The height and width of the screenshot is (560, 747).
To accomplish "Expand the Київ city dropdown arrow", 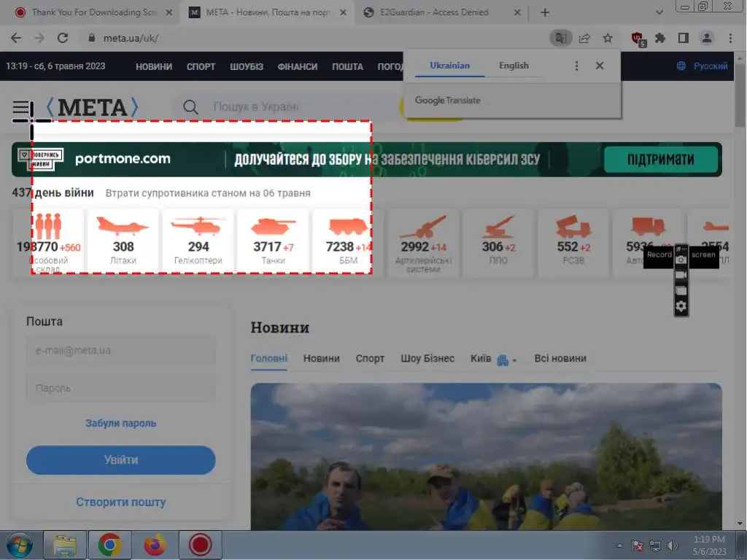I will pos(514,361).
